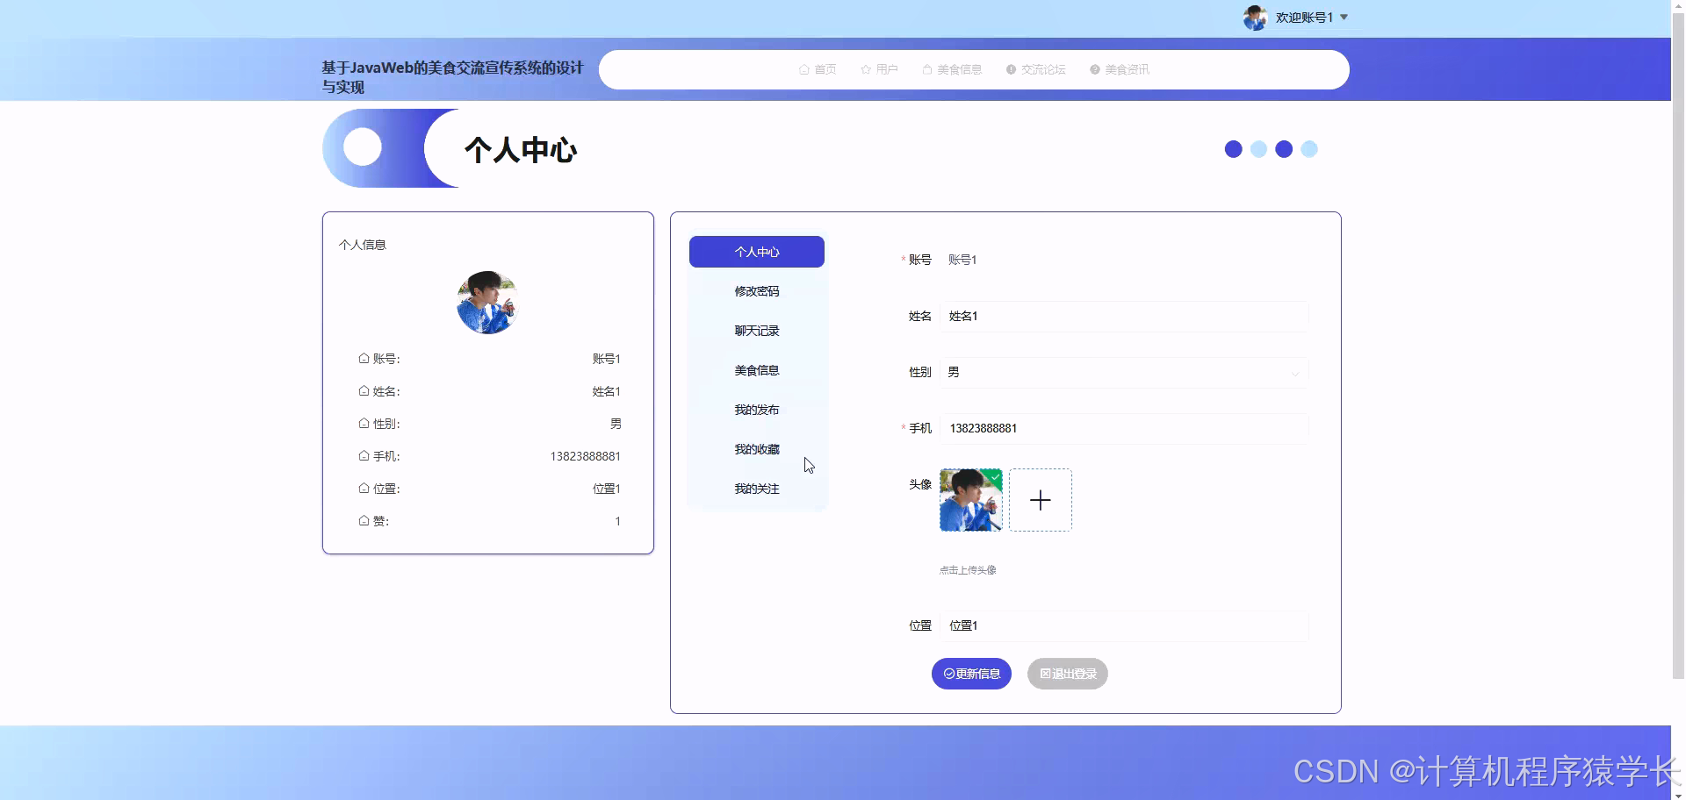Open the 美食资讯 news navigation item
This screenshot has width=1686, height=800.
click(1119, 69)
